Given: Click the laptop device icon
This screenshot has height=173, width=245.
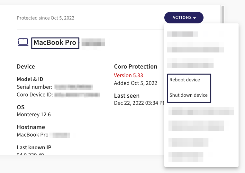Looking at the screenshot, I should 23,42.
